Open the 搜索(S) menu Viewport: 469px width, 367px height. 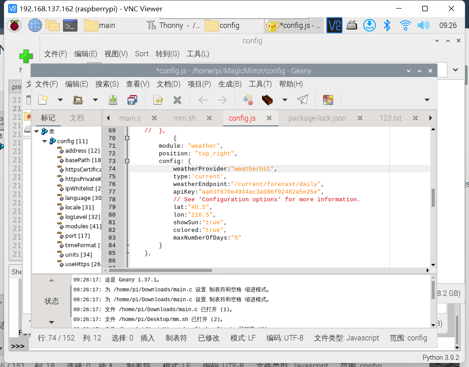pos(107,84)
